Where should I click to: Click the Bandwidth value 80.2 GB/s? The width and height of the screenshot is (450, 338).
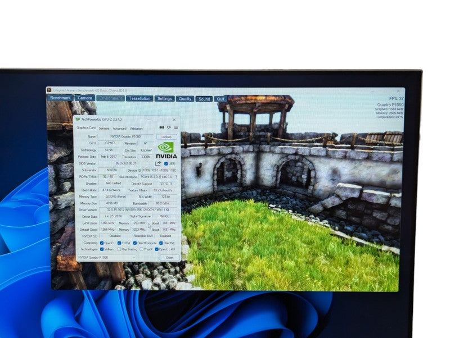pyautogui.click(x=163, y=203)
